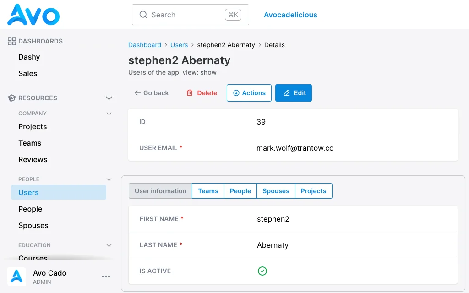Open the three-dots user menu

coord(106,277)
